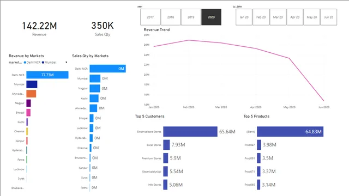Click the selected 2020 year slicer
Image resolution: width=349 pixels, height=196 pixels.
(x=211, y=17)
